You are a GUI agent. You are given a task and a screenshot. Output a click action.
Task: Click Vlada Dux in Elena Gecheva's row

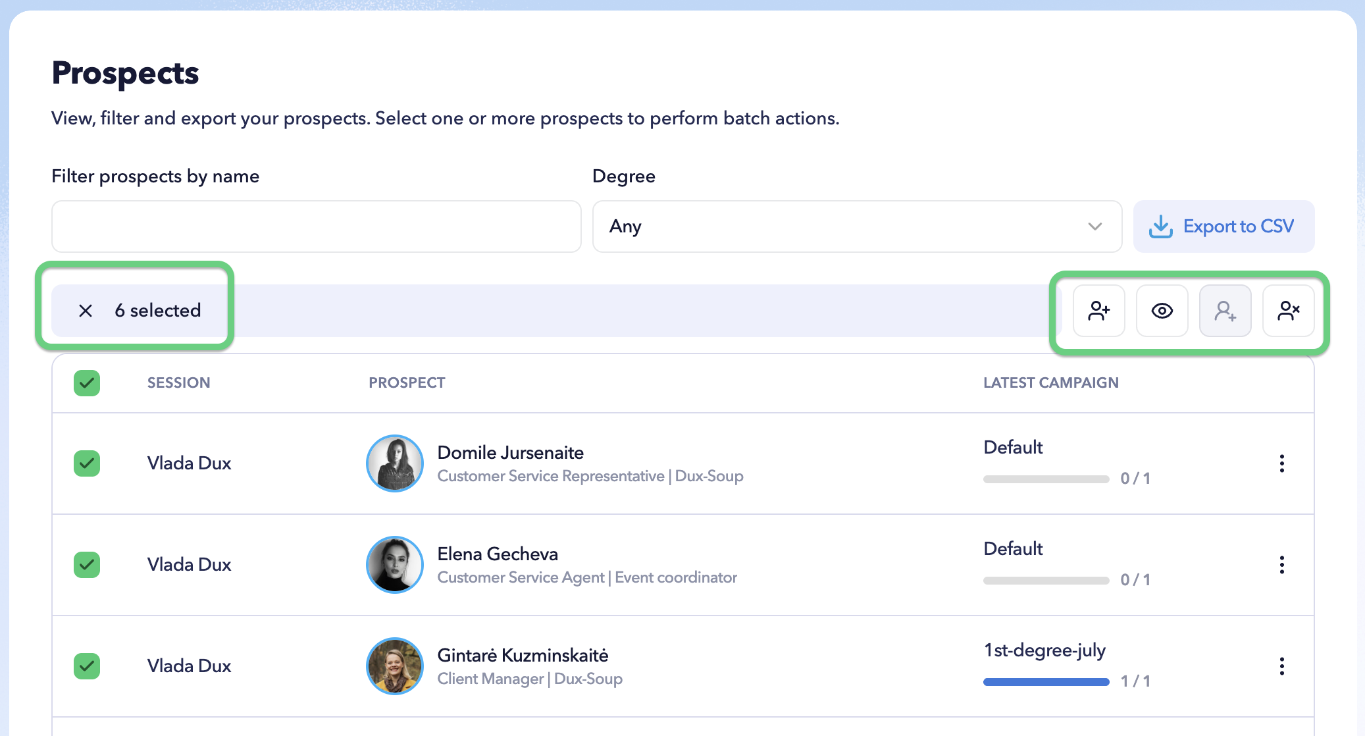[x=189, y=565]
